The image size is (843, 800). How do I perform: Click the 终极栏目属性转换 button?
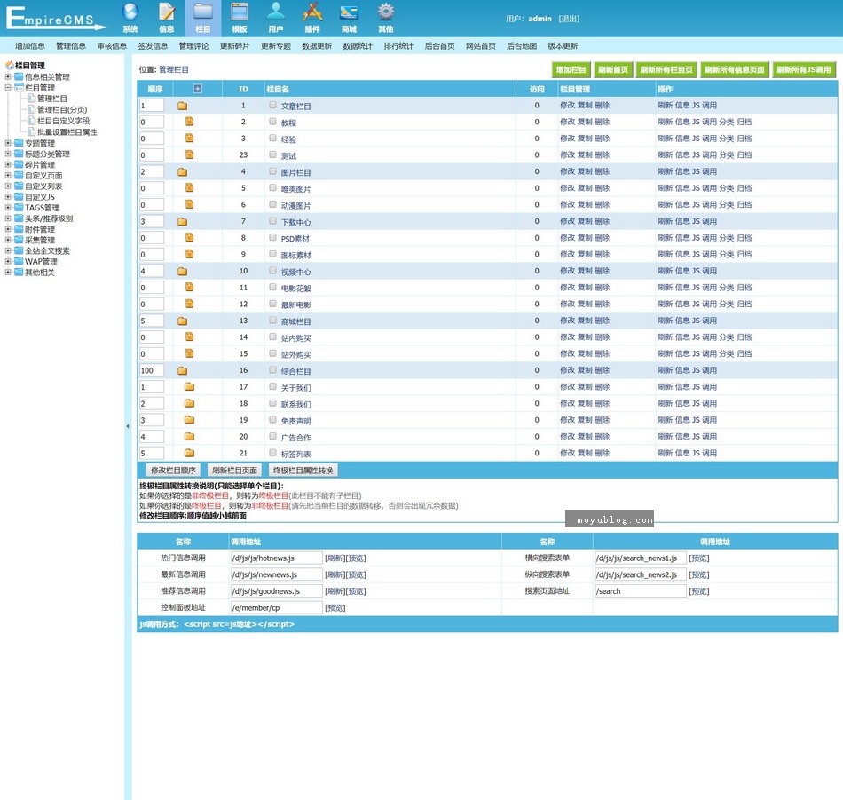[303, 471]
